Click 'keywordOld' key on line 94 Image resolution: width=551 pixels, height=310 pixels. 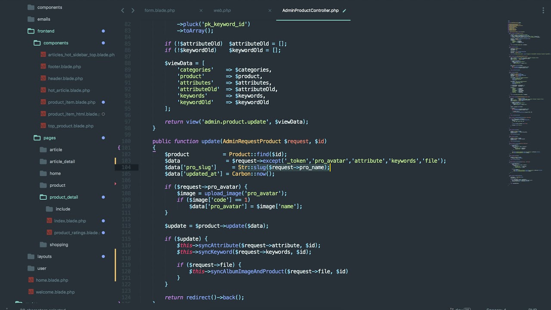click(195, 102)
